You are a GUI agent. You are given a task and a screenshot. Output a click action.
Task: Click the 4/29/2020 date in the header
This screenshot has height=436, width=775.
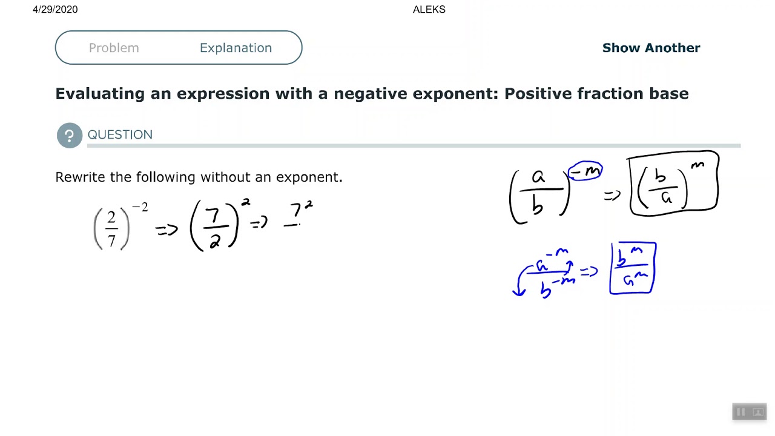click(55, 9)
